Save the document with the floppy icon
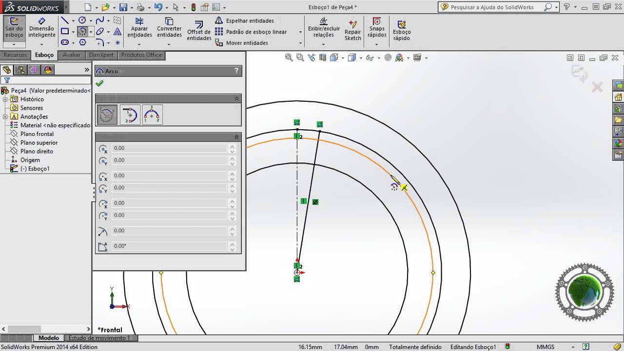Image resolution: width=624 pixels, height=351 pixels. [123, 7]
